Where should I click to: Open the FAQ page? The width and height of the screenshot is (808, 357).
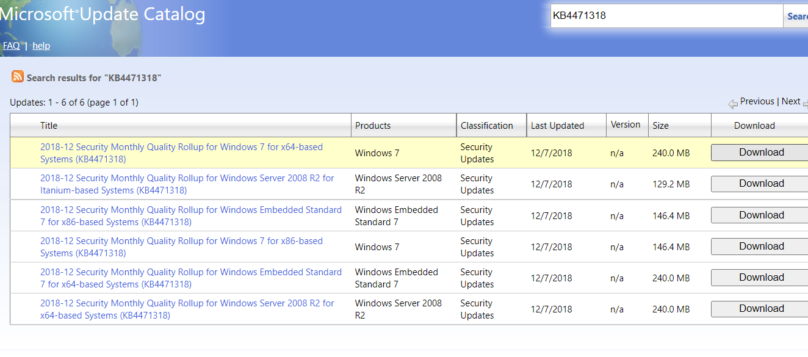(11, 45)
